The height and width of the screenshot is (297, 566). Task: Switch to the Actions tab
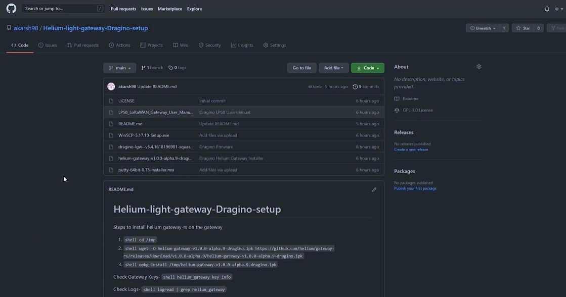[x=119, y=45]
